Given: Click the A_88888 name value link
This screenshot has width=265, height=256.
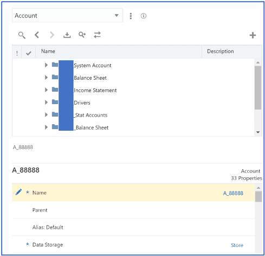Looking at the screenshot, I should (233, 193).
